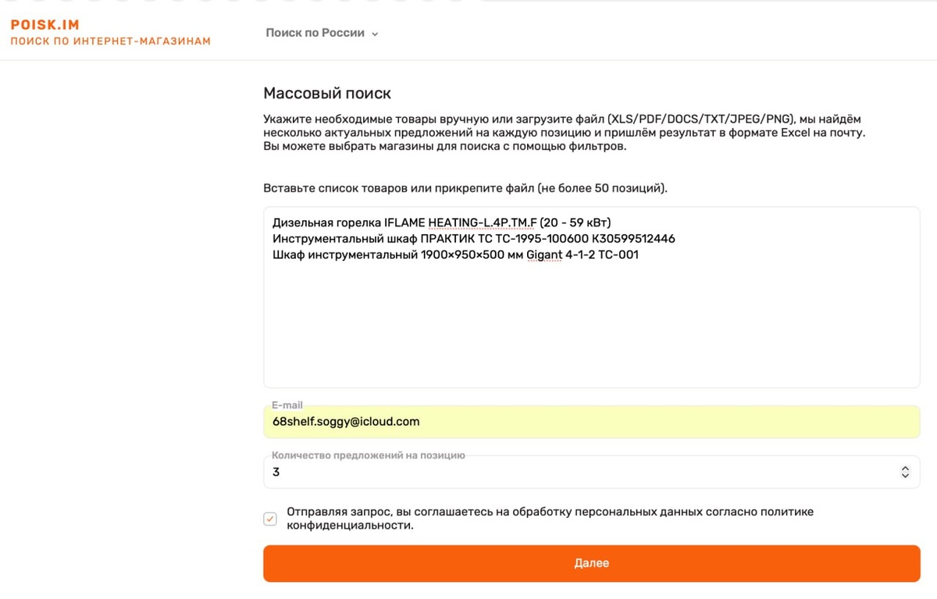The image size is (937, 599).
Task: Click the offers-per-position field showing 3
Action: [x=591, y=472]
